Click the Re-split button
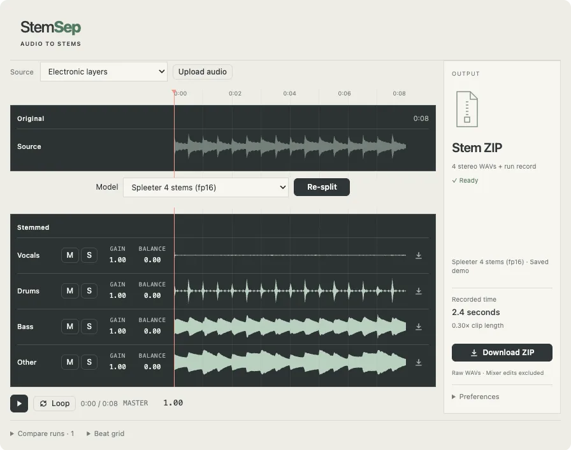 (x=322, y=187)
